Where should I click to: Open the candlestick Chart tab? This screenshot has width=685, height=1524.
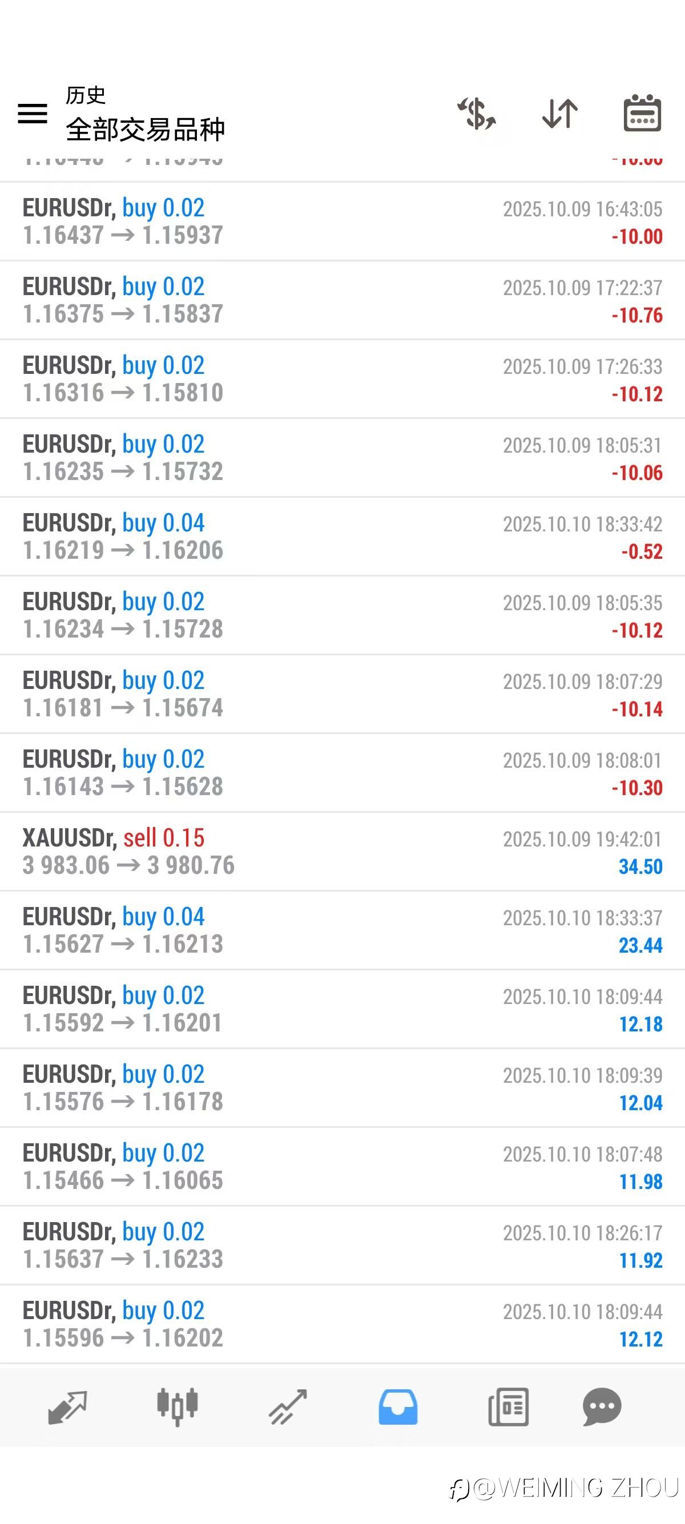(177, 1407)
